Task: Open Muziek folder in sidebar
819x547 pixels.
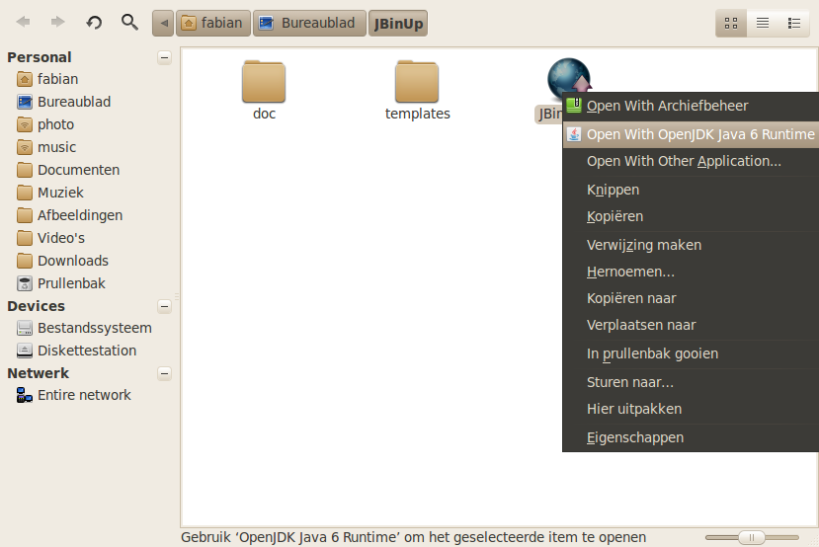Action: tap(50, 193)
